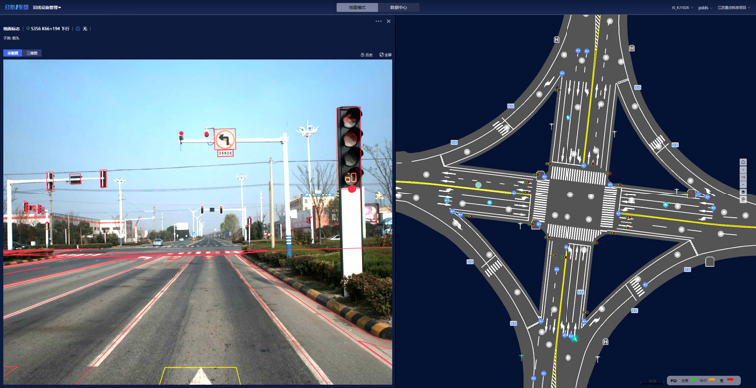Click the green swatch in the PQI legend
Screen dimensions: 756x388
pos(693,380)
